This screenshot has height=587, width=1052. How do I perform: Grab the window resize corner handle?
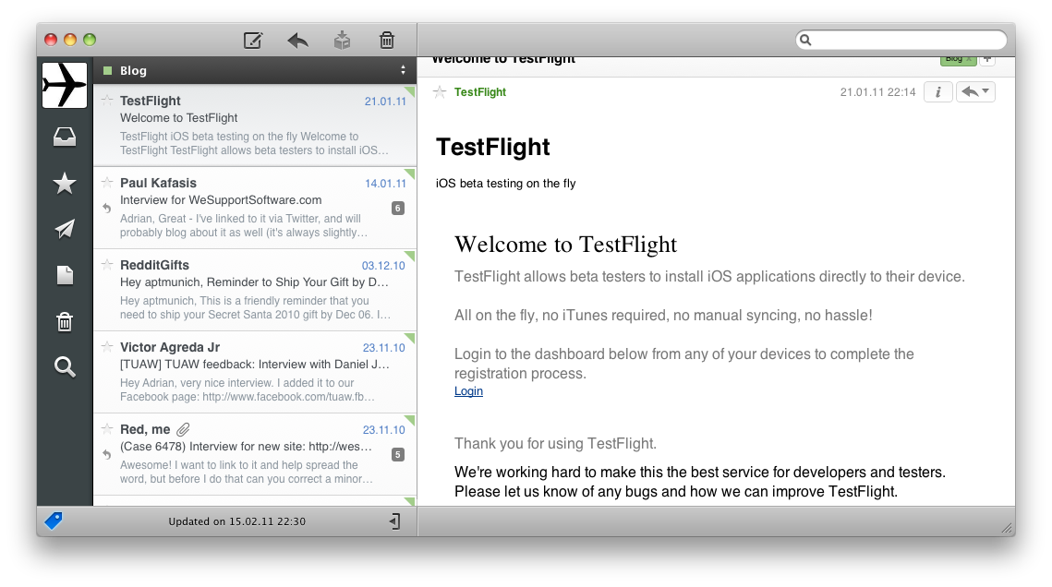(x=1008, y=528)
